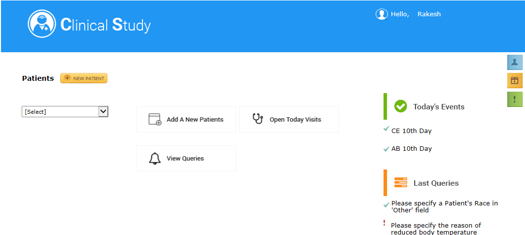
Task: Expand the [Select] patients dropdown arrow
Action: [104, 111]
